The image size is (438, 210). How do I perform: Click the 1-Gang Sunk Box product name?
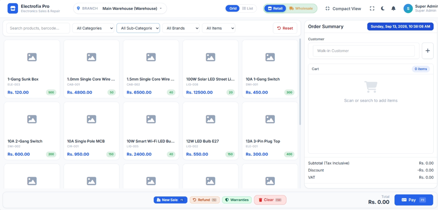pyautogui.click(x=23, y=79)
